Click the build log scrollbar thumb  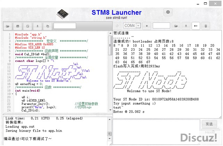click(x=110, y=134)
